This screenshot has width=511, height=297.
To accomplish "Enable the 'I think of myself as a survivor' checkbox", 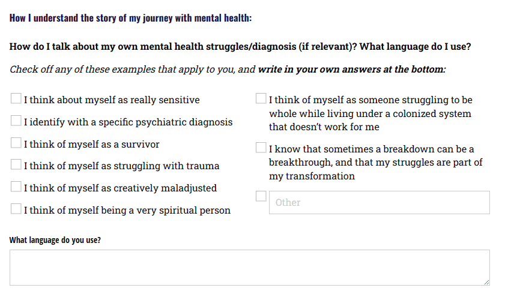I will 16,143.
